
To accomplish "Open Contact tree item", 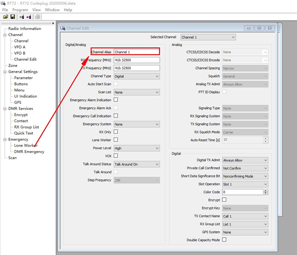I will tap(21, 121).
